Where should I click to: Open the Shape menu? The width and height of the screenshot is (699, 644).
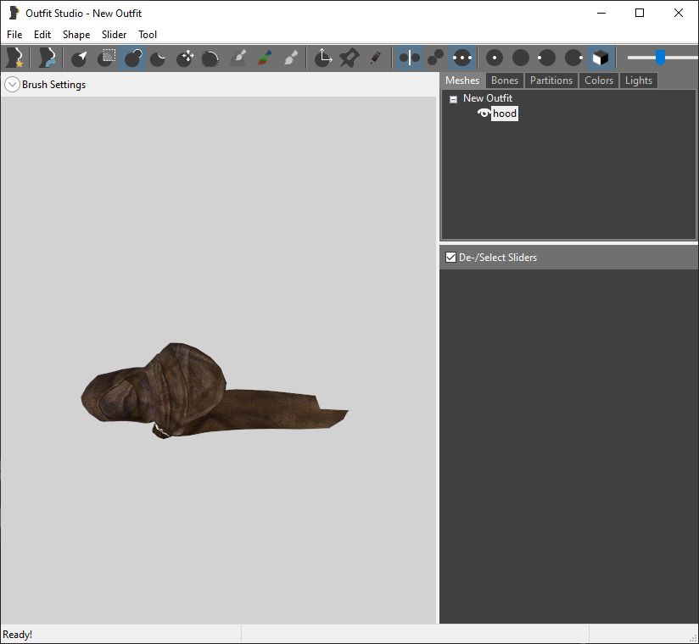click(76, 34)
